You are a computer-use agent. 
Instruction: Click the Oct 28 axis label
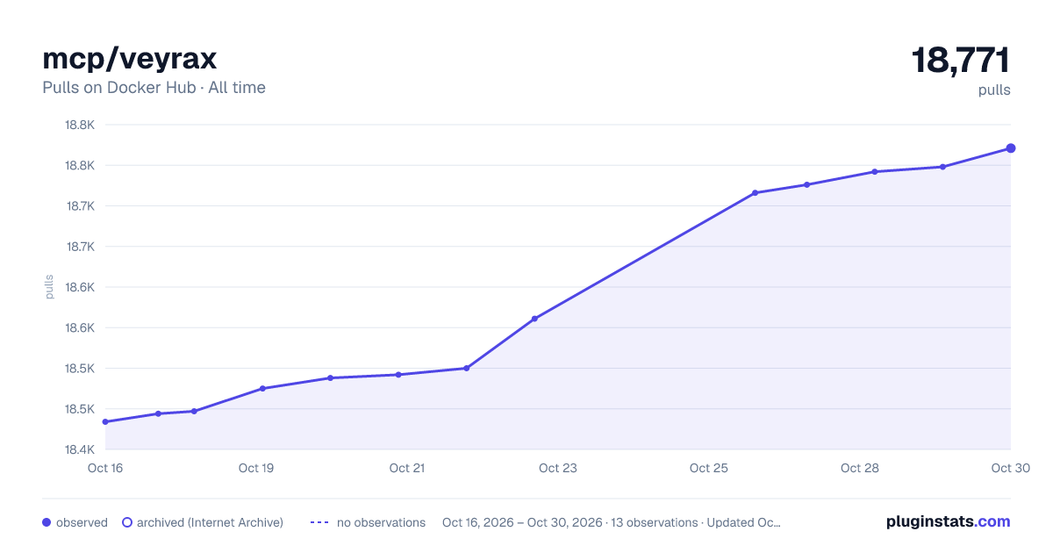point(860,468)
